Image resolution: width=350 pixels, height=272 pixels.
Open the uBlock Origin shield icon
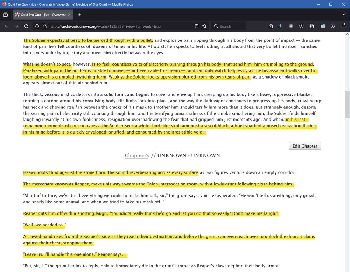point(291,26)
